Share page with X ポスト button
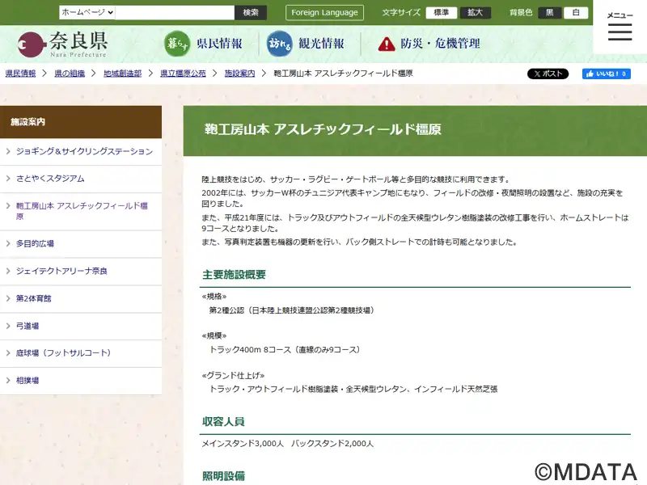This screenshot has width=647, height=485. coord(548,74)
